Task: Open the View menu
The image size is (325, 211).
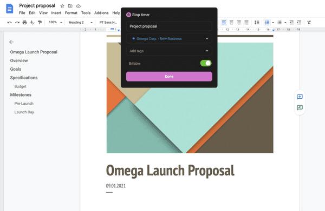Action: pos(43,13)
